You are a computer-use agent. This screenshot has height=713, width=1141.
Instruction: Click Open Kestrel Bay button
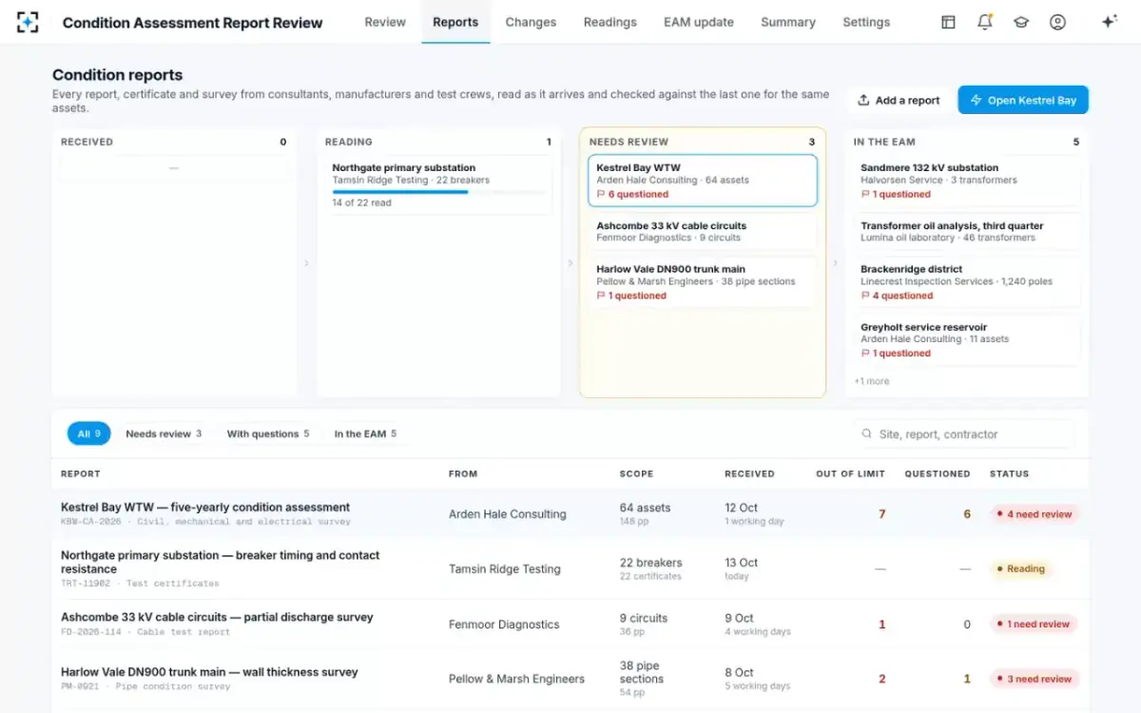(1023, 100)
